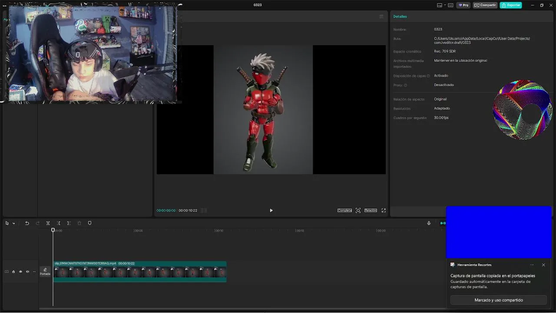Viewport: 556px width, 313px height.
Task: Click the horizontal timeline scrollbar
Action: 243,309
